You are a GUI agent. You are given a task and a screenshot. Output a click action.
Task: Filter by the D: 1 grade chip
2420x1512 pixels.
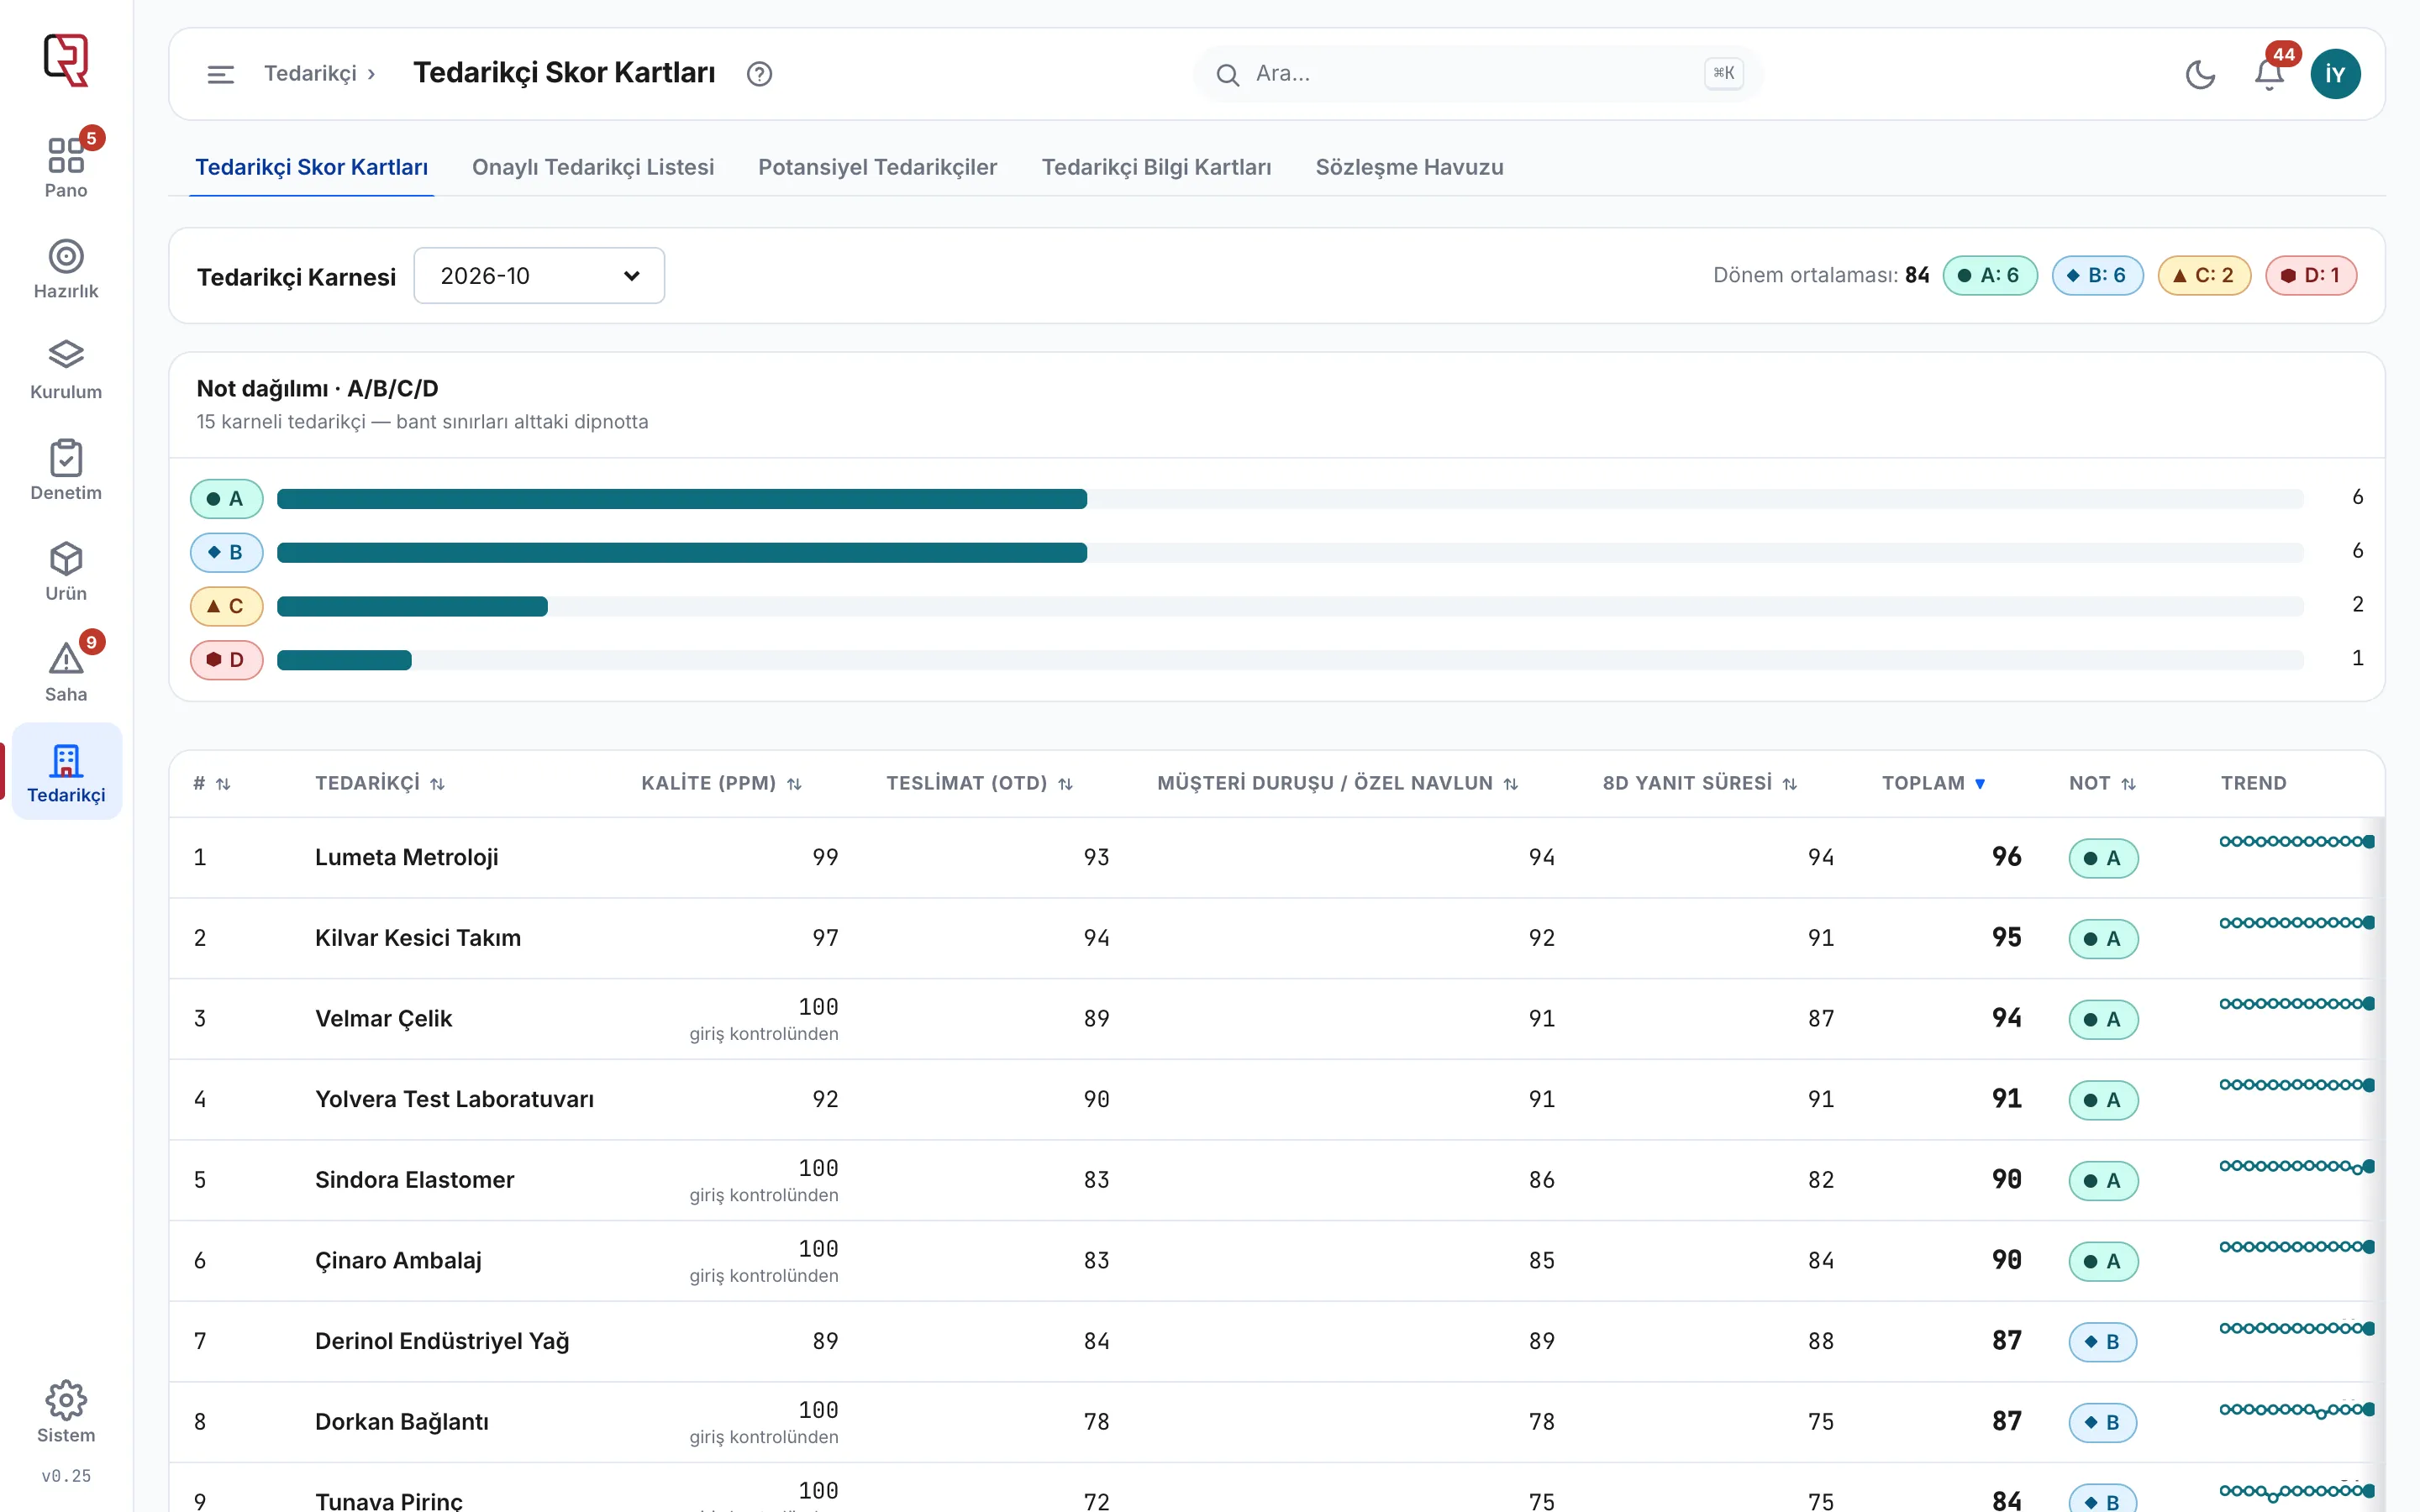2311,276
